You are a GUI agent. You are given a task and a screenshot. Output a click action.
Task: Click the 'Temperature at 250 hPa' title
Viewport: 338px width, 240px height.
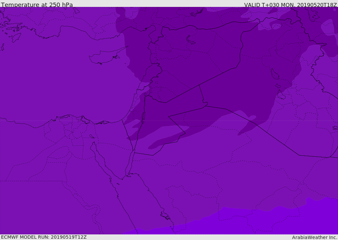point(37,5)
